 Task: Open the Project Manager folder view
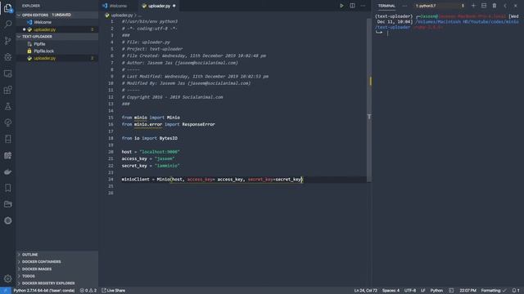point(8,204)
